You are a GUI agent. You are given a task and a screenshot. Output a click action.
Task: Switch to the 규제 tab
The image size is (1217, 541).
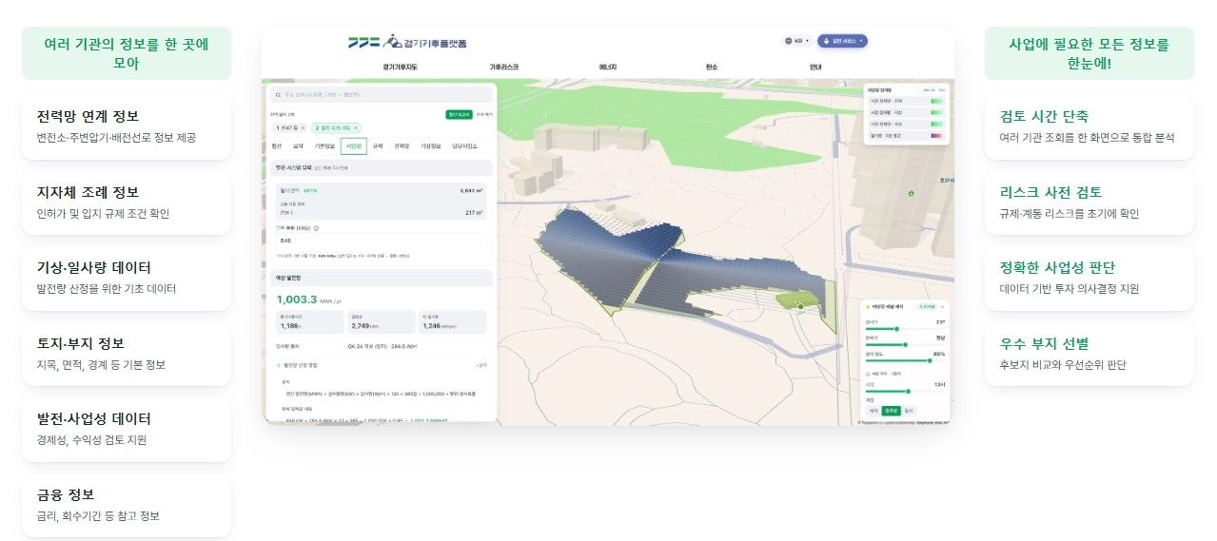(378, 146)
